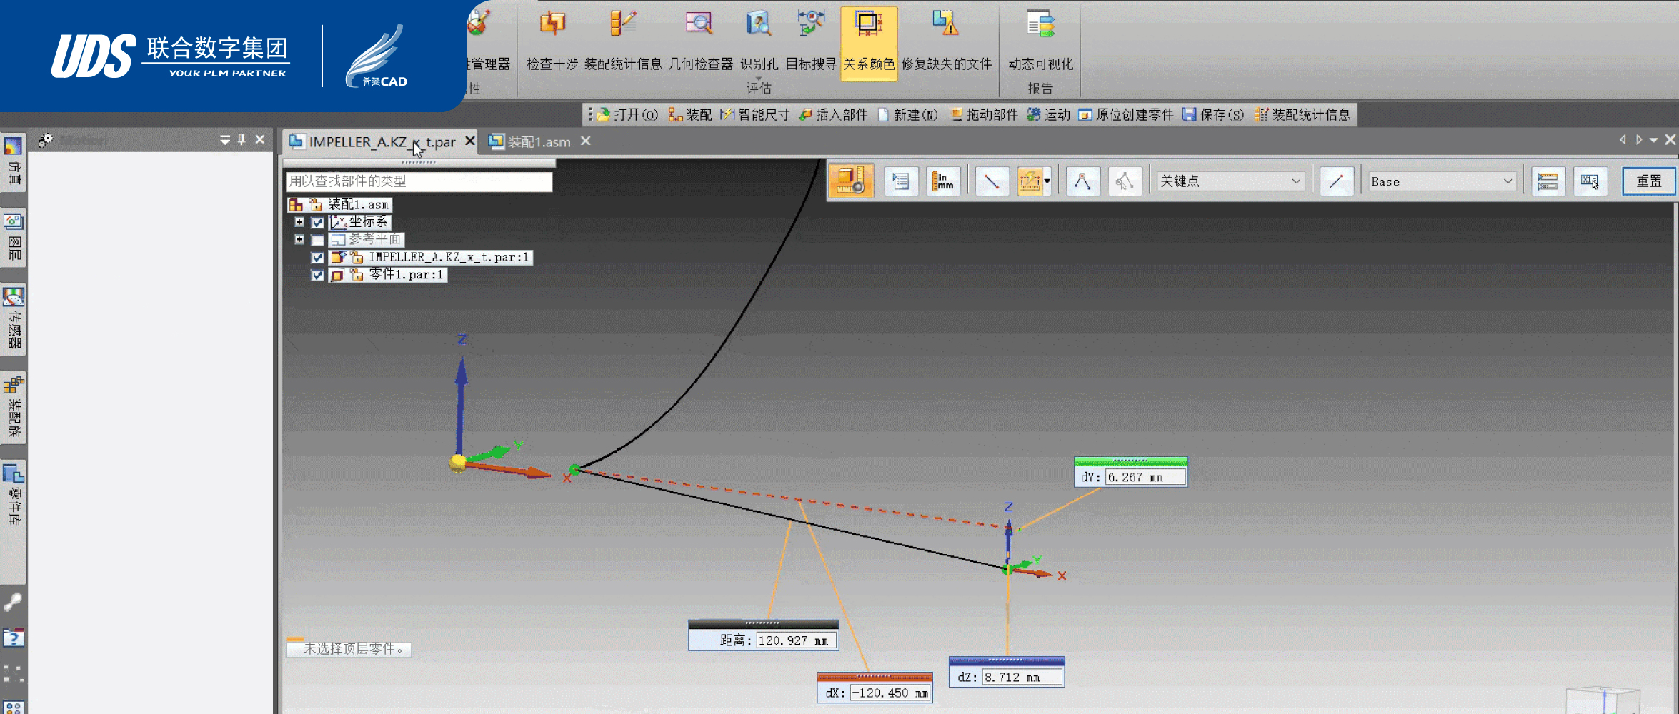Open the Motion panel options dropdown arrow
Screen dimensions: 1679x714
click(224, 140)
